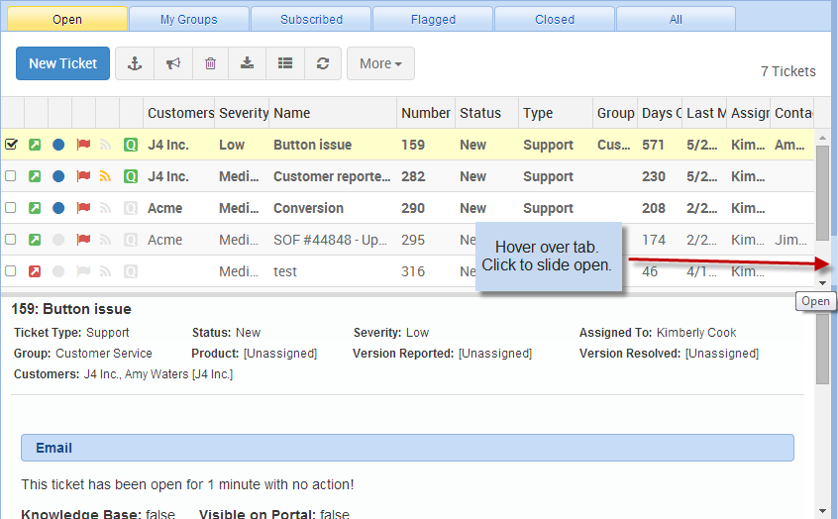
Task: Toggle red flag on ticket 282
Action: [83, 176]
